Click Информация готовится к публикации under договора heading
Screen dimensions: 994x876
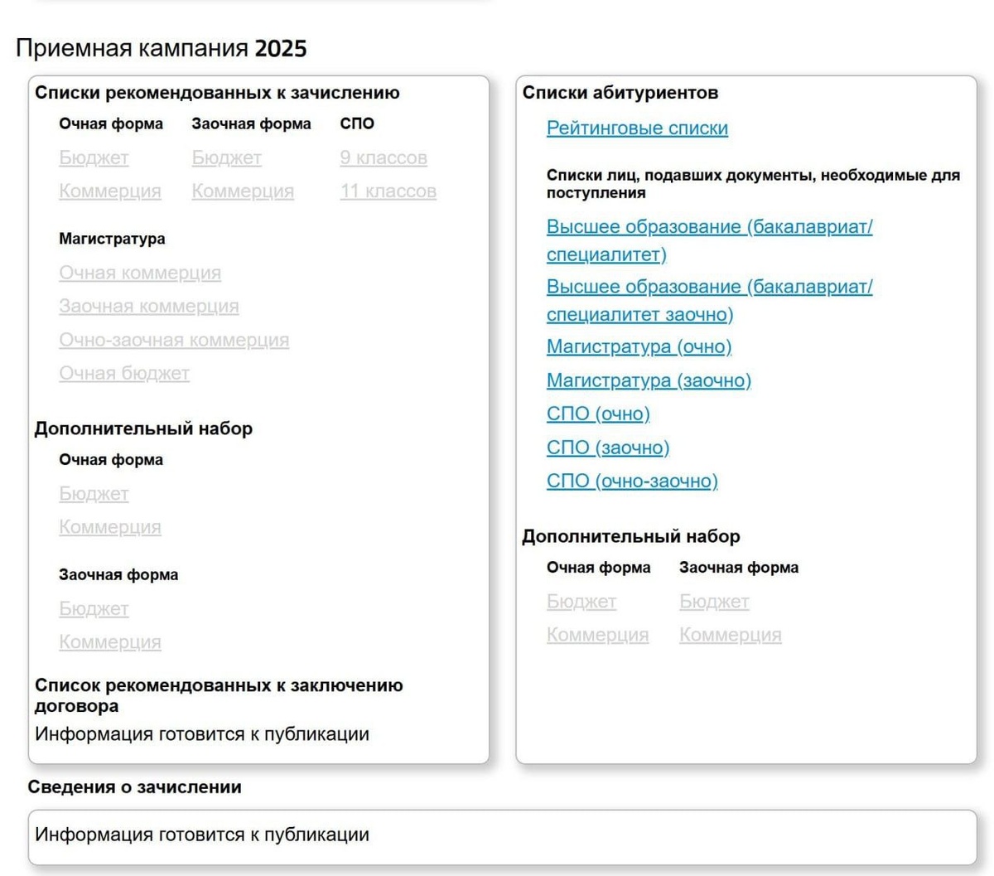[202, 734]
